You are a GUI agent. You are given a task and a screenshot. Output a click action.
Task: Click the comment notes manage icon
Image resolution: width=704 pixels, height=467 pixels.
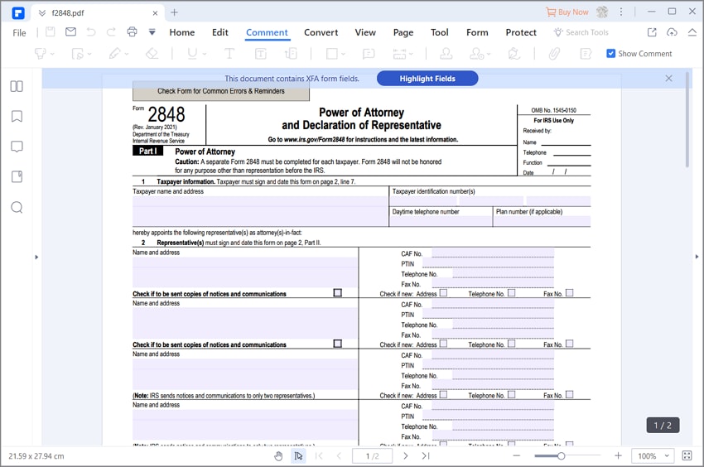(x=586, y=54)
